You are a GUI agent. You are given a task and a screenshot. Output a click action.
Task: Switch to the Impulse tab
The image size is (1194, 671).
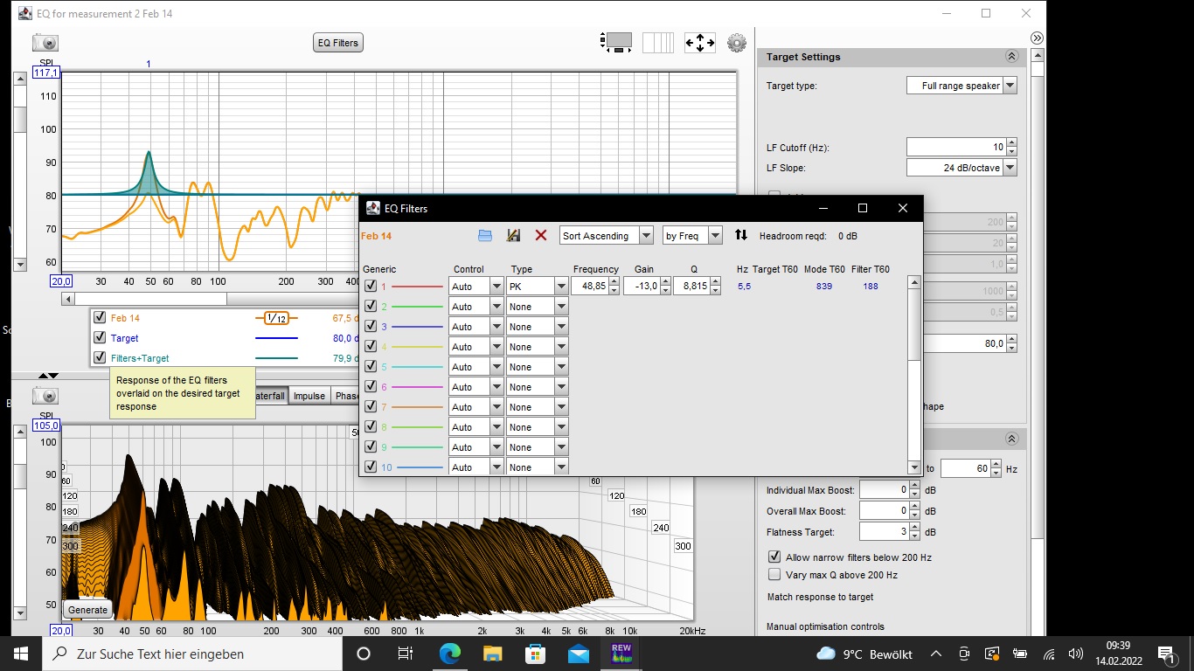coord(309,396)
